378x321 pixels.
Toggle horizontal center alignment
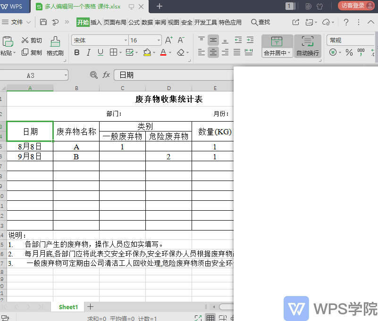(213, 52)
